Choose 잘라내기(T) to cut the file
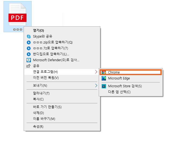Screen dimensions: 173x142 62,93
